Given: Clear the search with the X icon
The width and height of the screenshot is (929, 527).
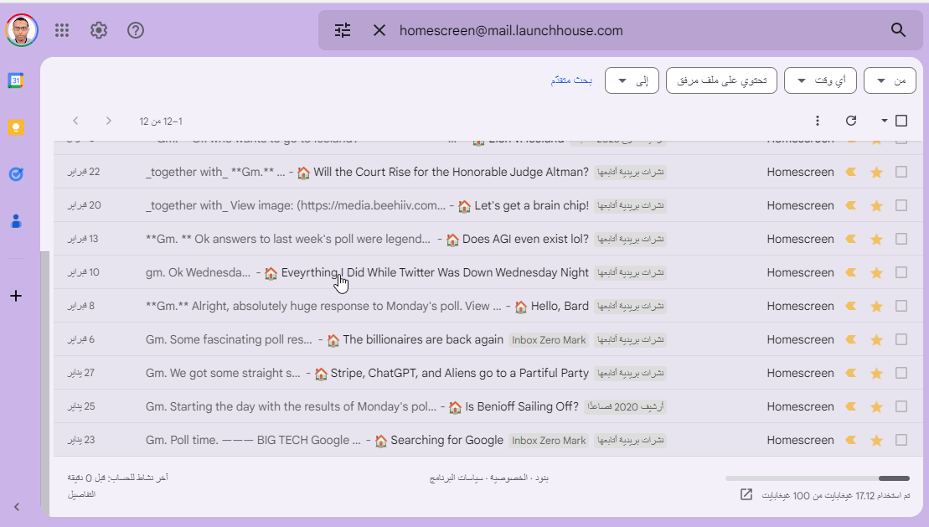Looking at the screenshot, I should click(379, 30).
